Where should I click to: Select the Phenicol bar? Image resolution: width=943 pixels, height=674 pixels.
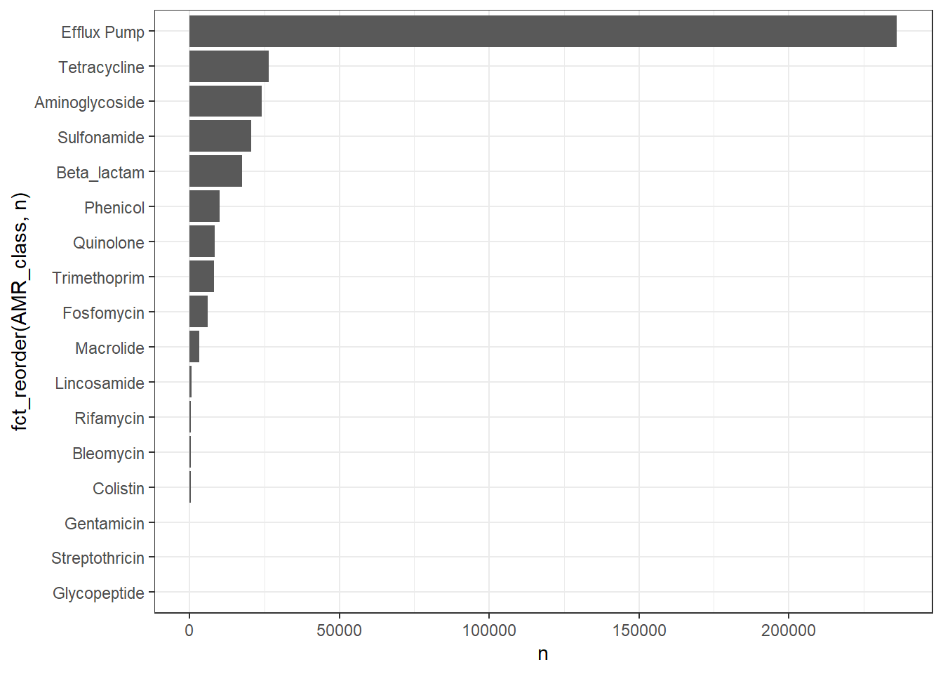click(204, 206)
